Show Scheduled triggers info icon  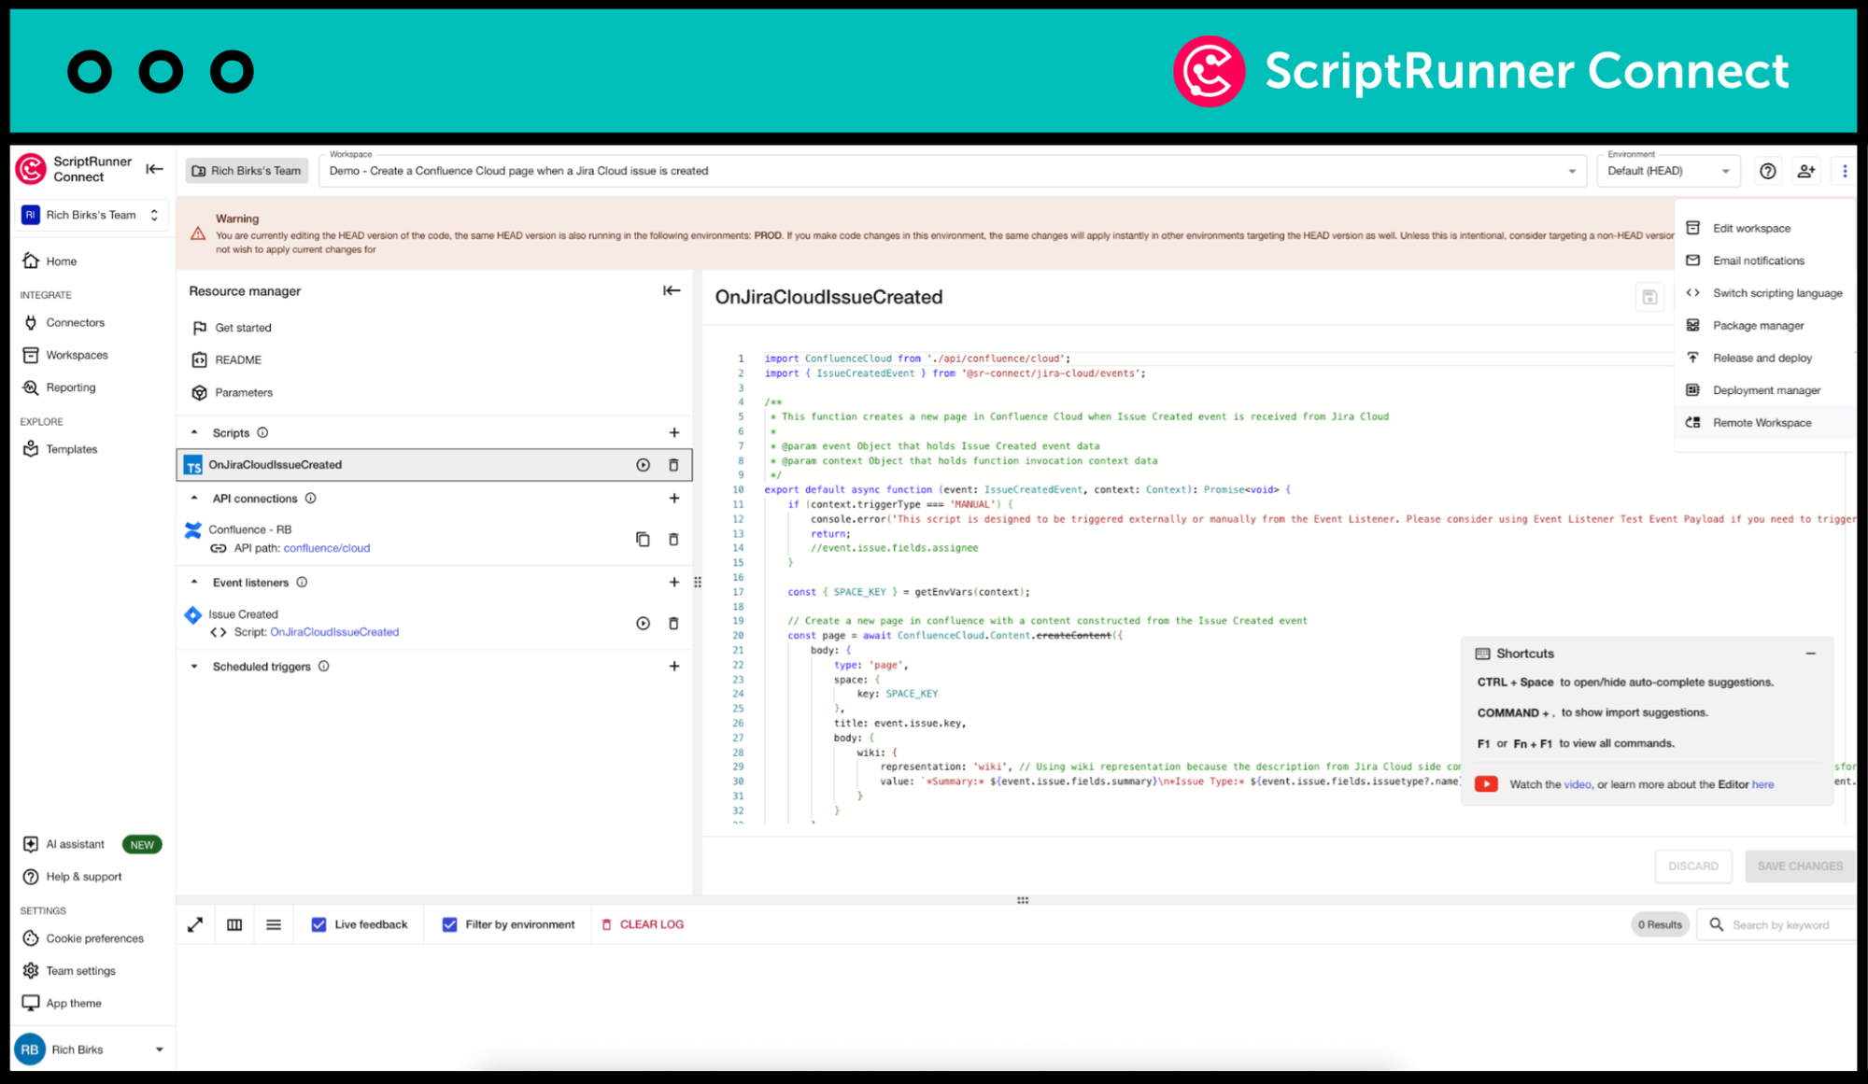[x=324, y=666]
